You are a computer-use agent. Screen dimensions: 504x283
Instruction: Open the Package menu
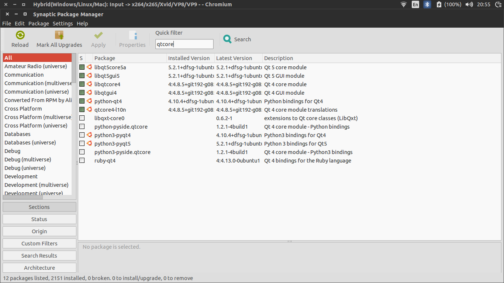[39, 24]
